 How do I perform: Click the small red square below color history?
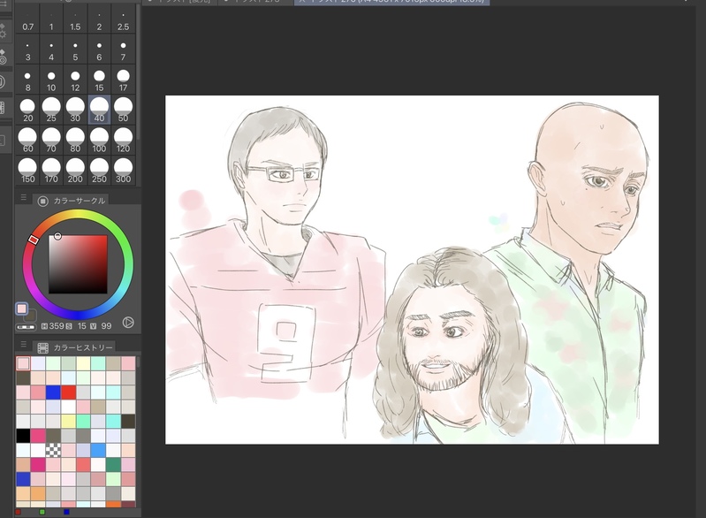click(18, 512)
